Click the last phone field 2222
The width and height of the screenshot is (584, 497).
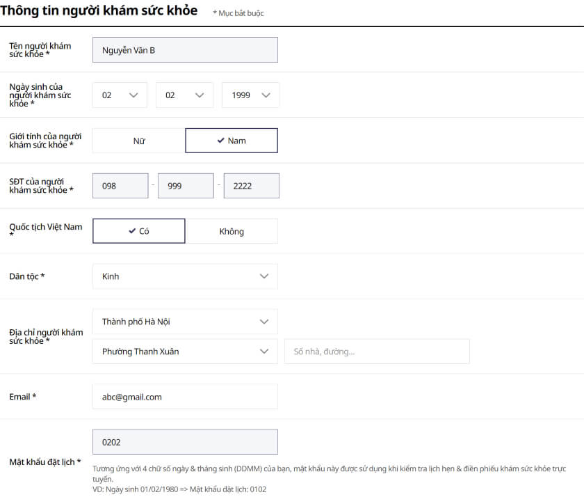pos(251,186)
